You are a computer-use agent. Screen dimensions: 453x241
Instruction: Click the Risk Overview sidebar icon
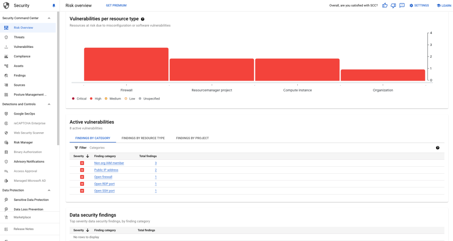pos(6,28)
